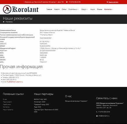Click the info@korolant.ru footer email
The image size is (127, 124).
[x=104, y=116]
